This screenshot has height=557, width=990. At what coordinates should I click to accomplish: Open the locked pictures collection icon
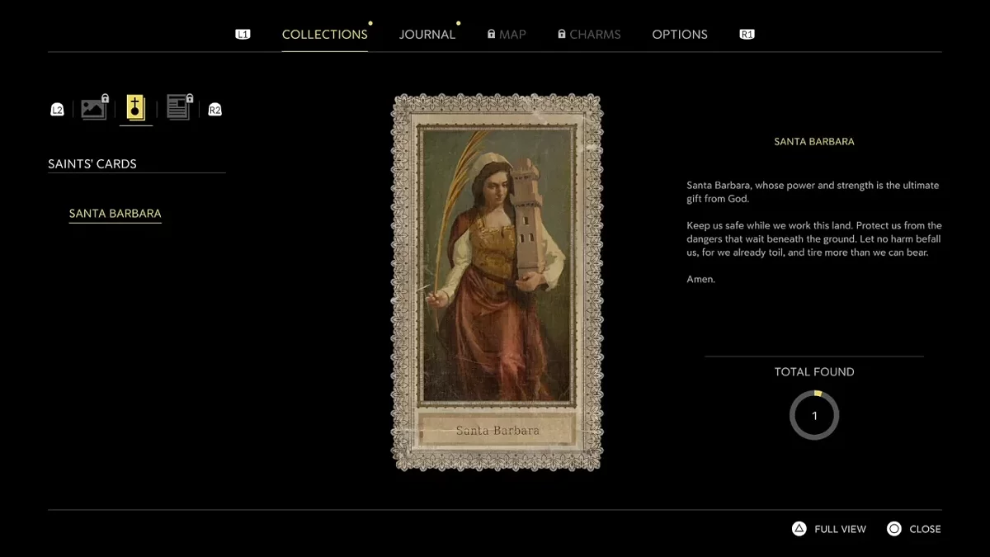[x=95, y=108]
